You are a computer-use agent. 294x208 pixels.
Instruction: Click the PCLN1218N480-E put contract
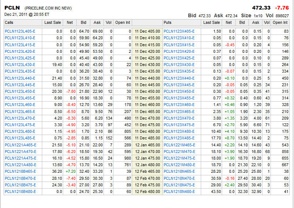tap(179, 191)
